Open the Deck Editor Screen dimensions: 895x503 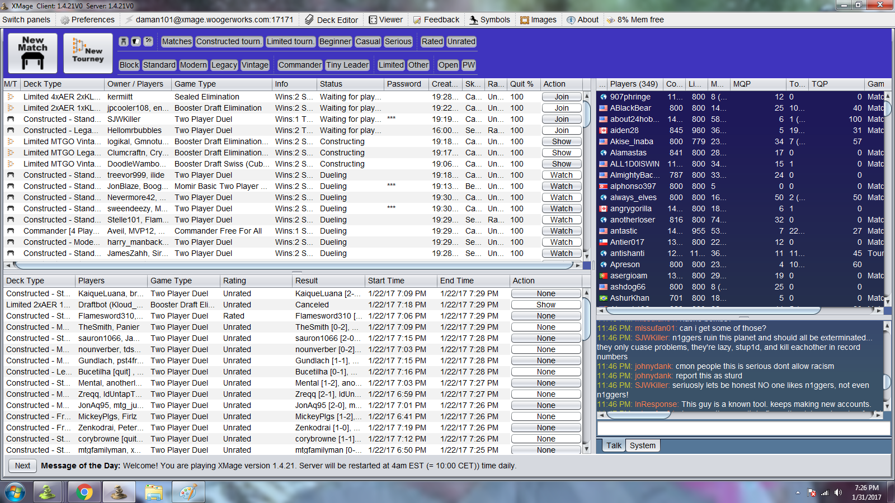click(332, 20)
